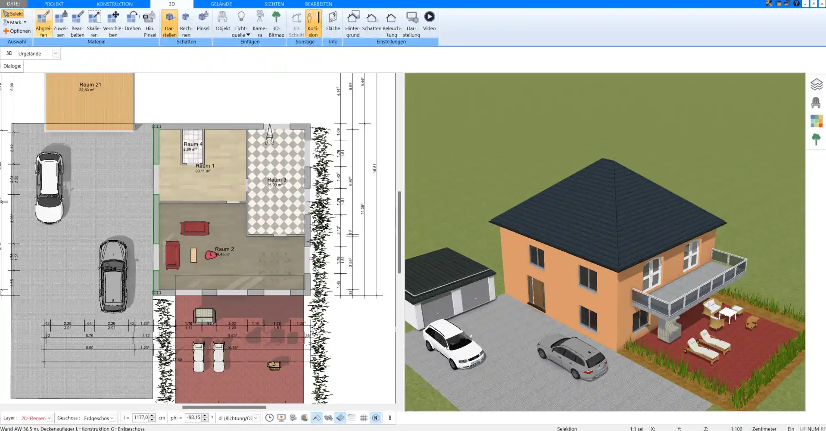Click the vertical scrollbar of 2D view
The width and height of the screenshot is (826, 431).
tap(399, 233)
